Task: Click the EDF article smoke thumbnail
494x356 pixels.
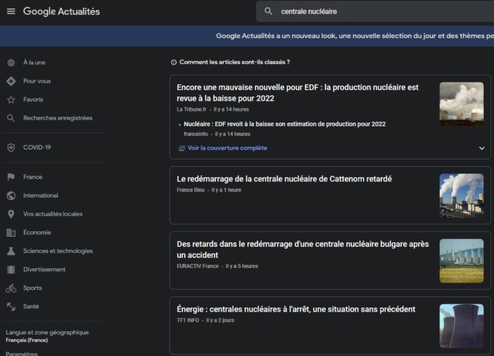Action: (462, 104)
